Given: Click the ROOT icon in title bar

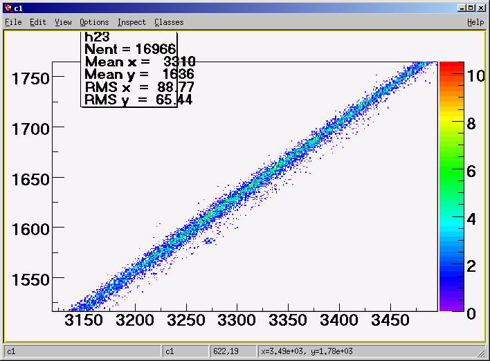Looking at the screenshot, I should (x=8, y=8).
